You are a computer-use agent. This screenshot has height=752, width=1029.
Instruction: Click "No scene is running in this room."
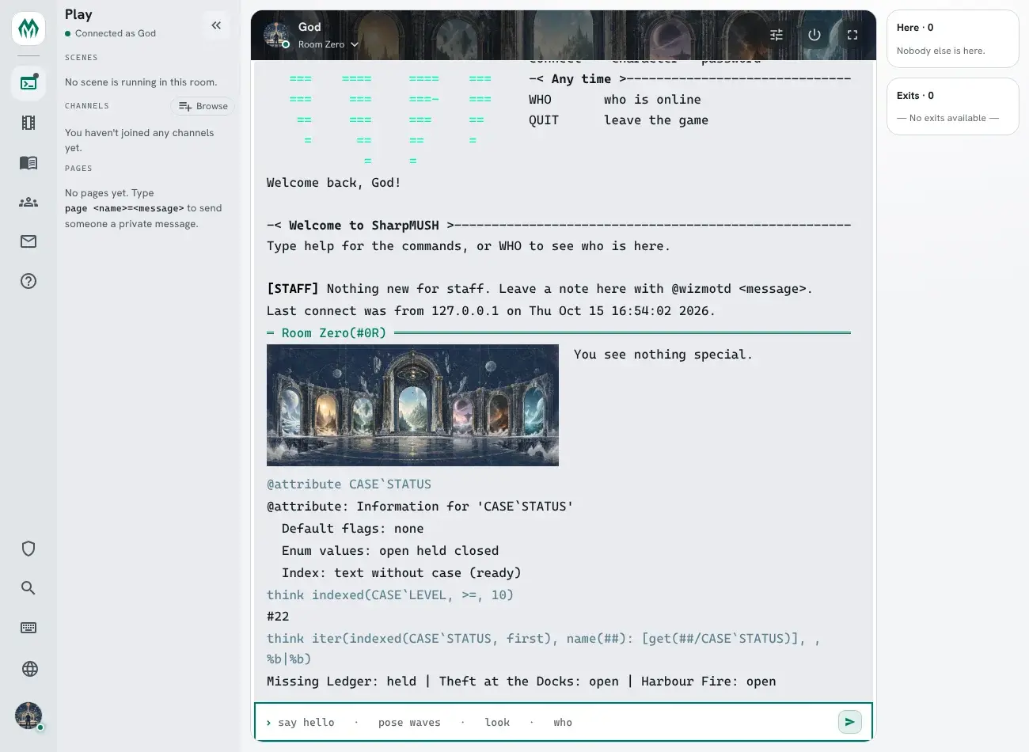(141, 82)
